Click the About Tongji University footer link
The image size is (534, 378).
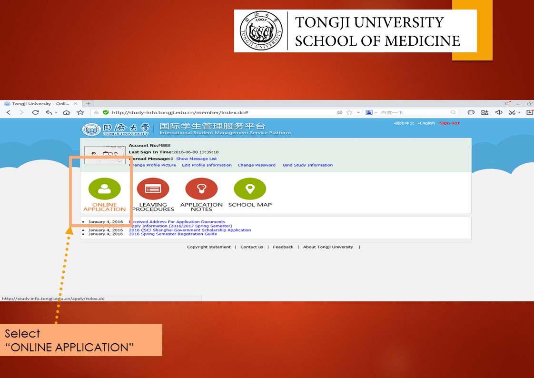point(328,247)
